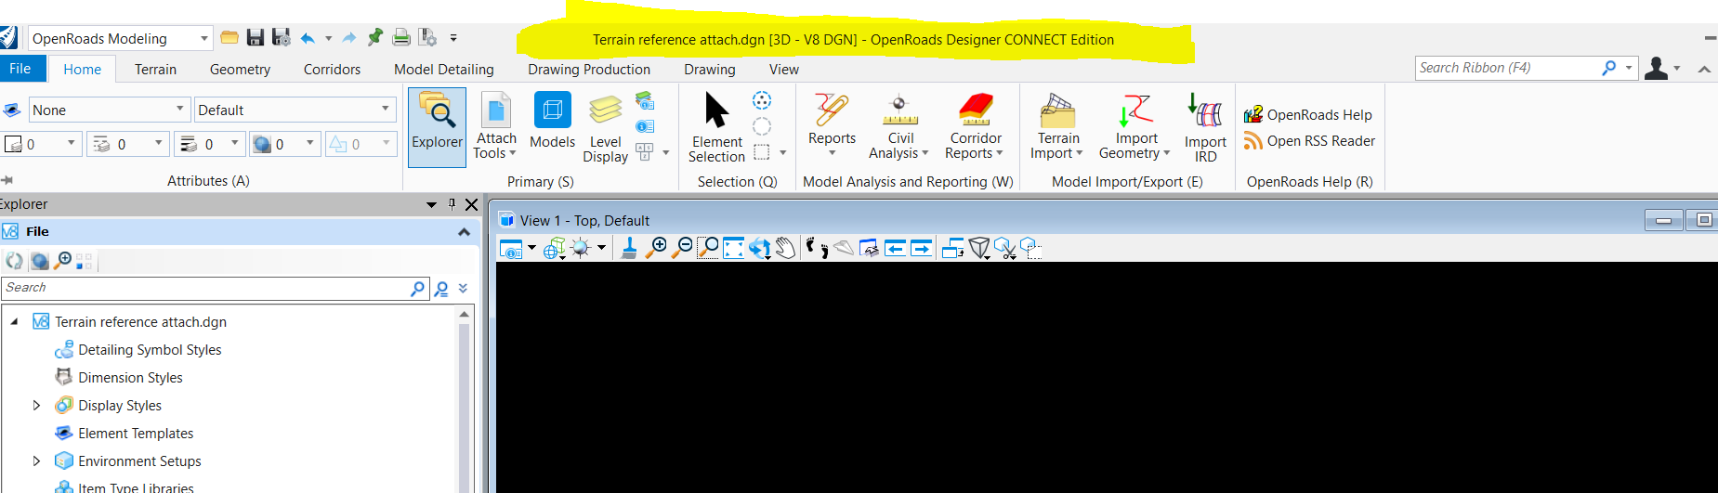Open the active level None dropdown
Image resolution: width=1718 pixels, height=493 pixels.
pos(180,110)
